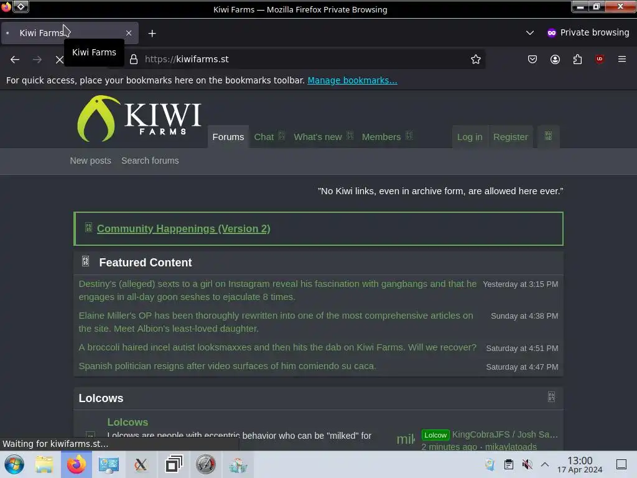
Task: Open the file manager folder taskbar icon
Action: click(44, 464)
